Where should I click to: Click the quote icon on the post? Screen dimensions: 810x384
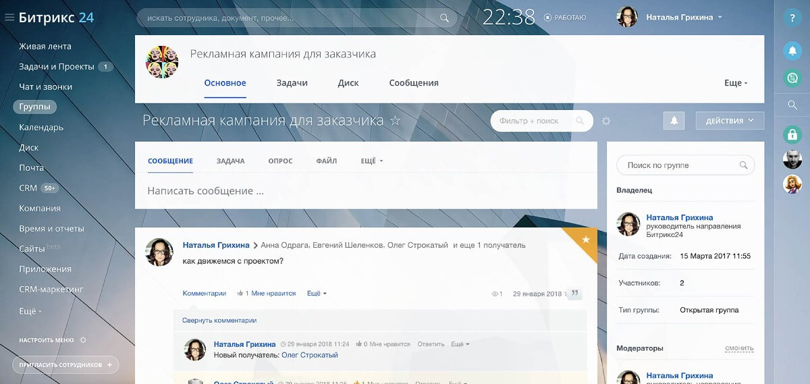click(x=575, y=294)
